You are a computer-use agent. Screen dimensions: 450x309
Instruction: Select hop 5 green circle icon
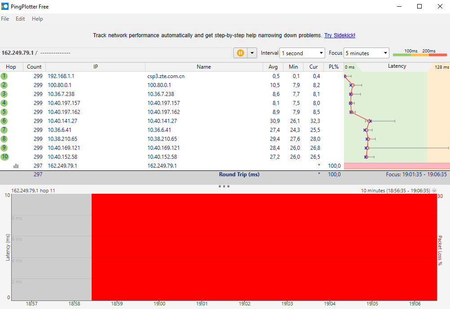[4, 112]
